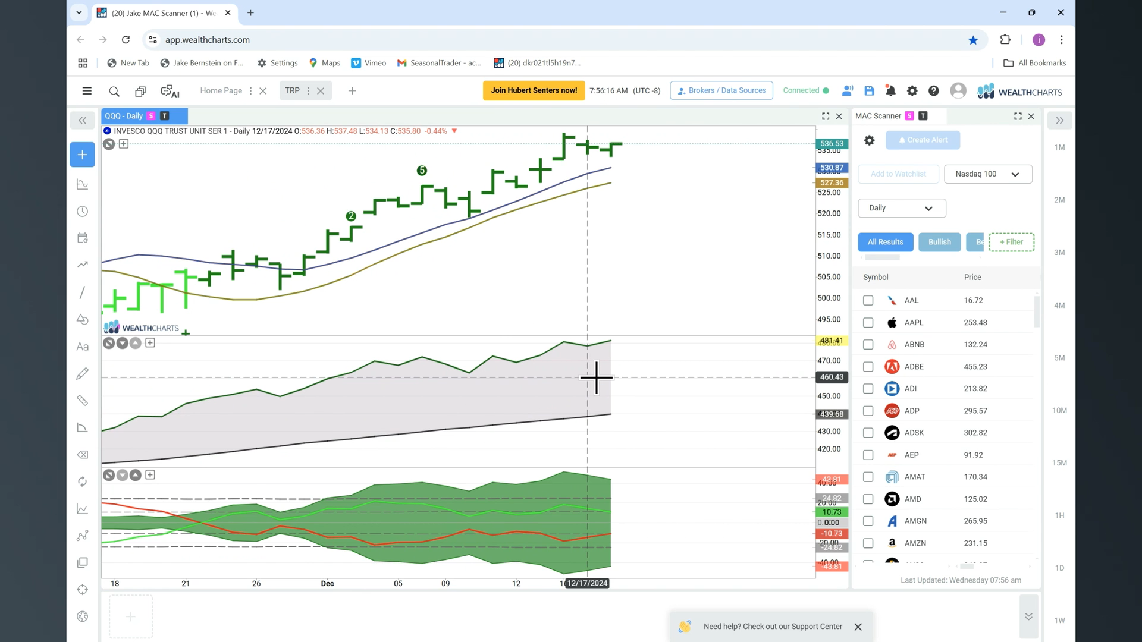Maximize the QQQ chart panel

(826, 117)
